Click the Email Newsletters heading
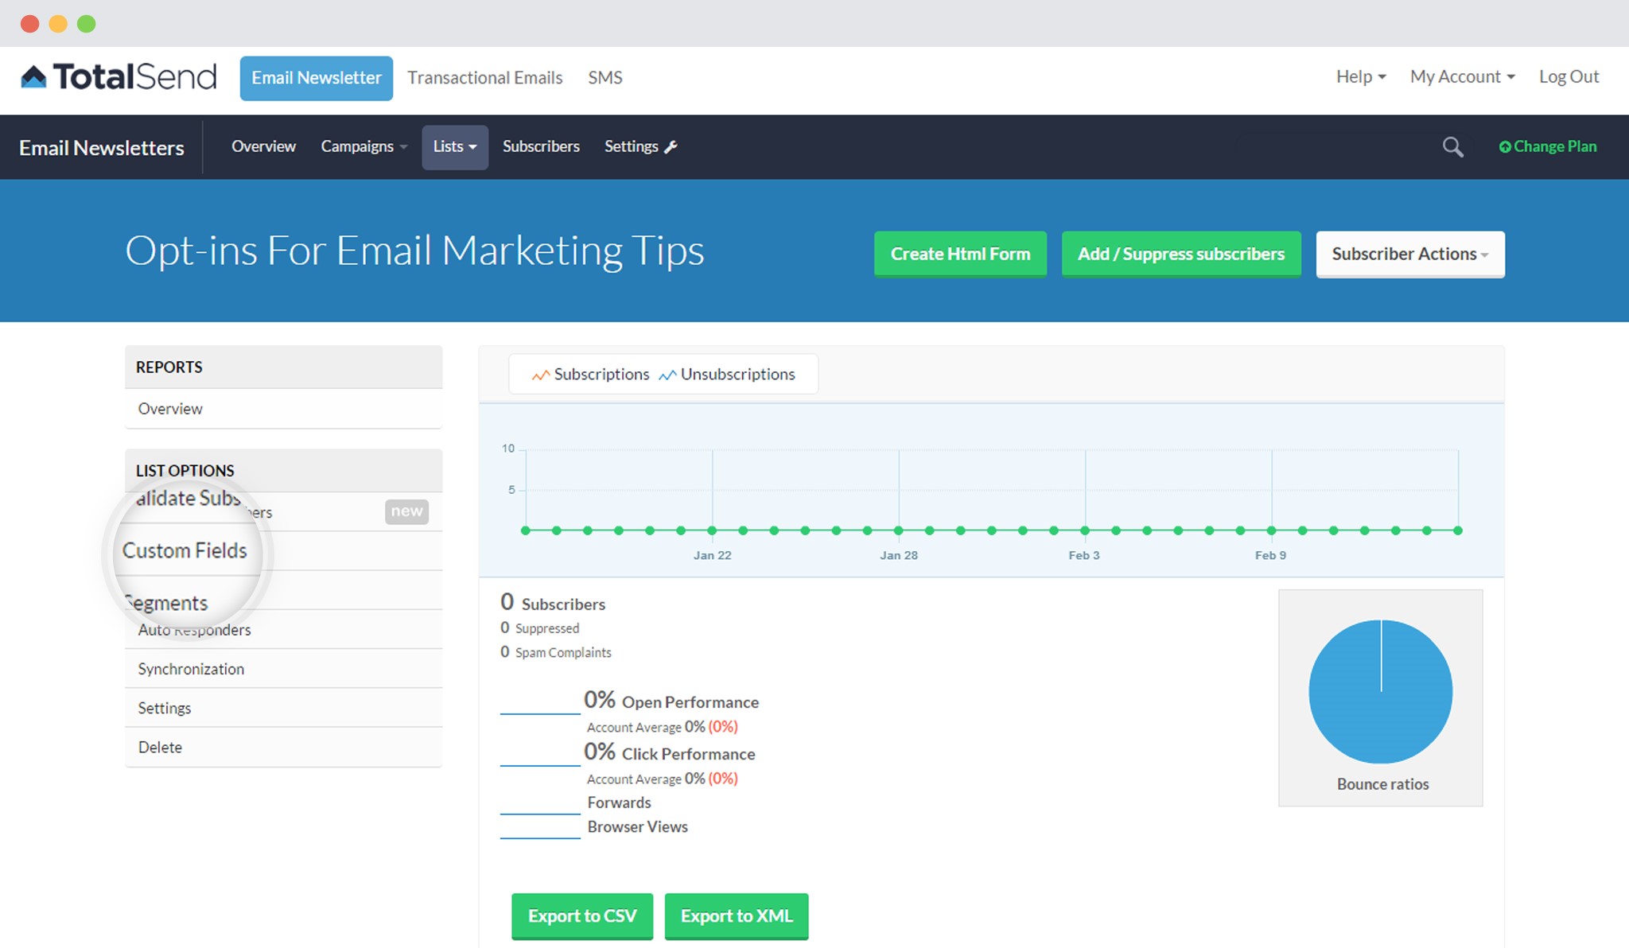This screenshot has height=948, width=1629. (x=102, y=148)
